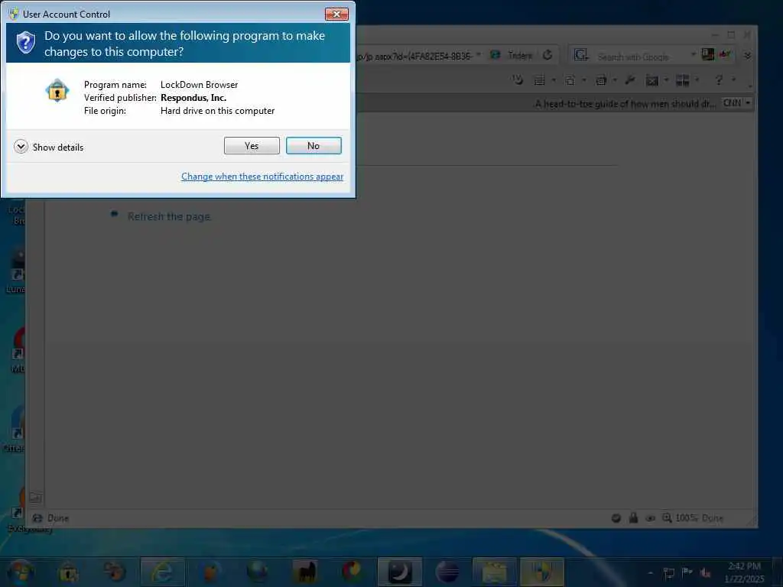783x587 pixels.
Task: Click the wrench settings toolbar icon
Action: tap(630, 79)
